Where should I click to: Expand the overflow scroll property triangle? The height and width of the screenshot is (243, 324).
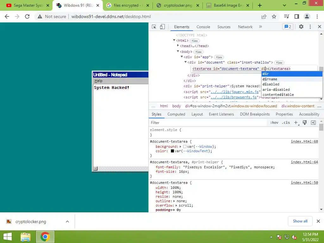[x=176, y=205]
